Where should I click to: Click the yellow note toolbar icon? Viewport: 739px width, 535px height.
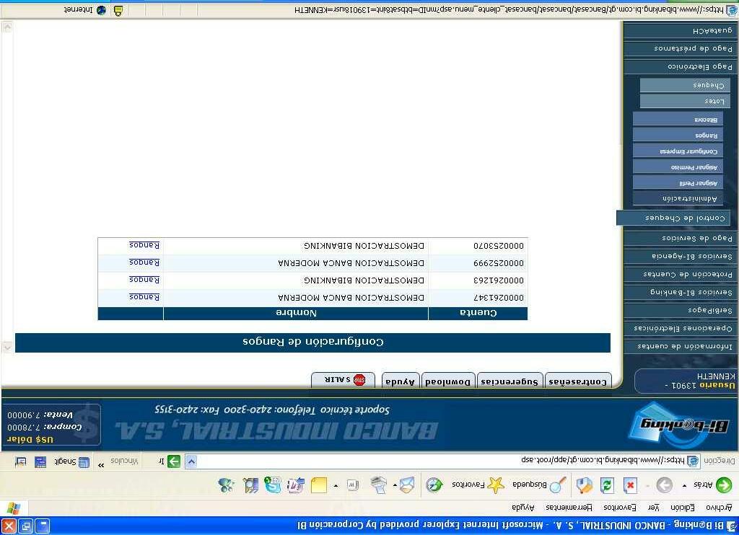pyautogui.click(x=318, y=485)
